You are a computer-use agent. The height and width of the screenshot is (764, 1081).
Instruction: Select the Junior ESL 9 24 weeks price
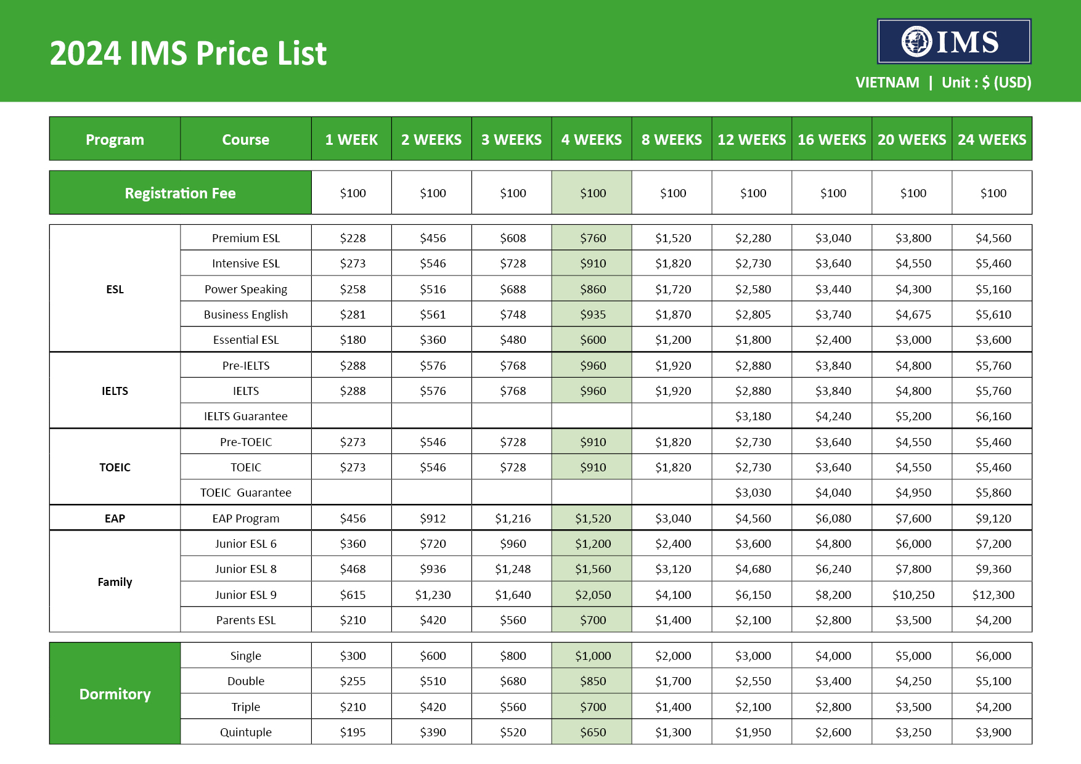(x=993, y=595)
